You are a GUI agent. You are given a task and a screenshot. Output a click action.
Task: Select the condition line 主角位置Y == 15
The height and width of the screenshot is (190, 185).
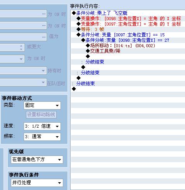[x=128, y=35]
